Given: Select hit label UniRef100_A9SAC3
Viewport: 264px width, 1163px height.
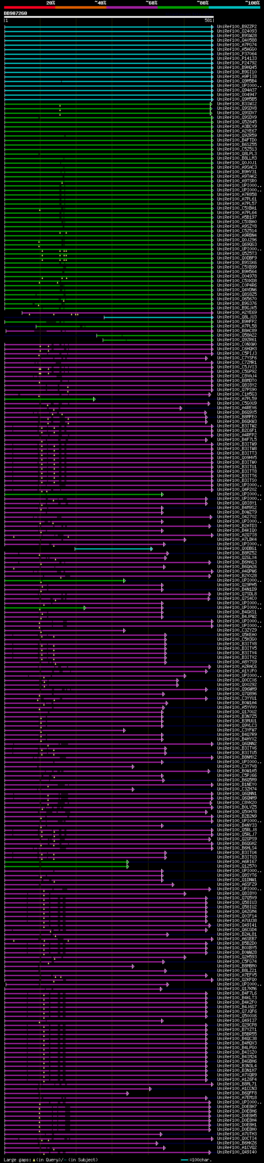Looking at the screenshot, I should click(237, 167).
